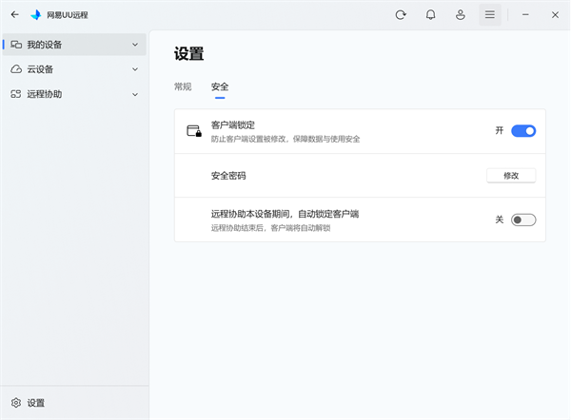
Task: Click the 客户端锁定 lock window icon
Action: [194, 131]
